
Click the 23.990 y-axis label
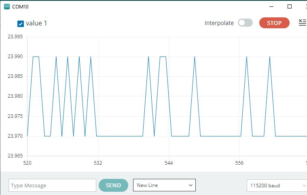pos(15,57)
